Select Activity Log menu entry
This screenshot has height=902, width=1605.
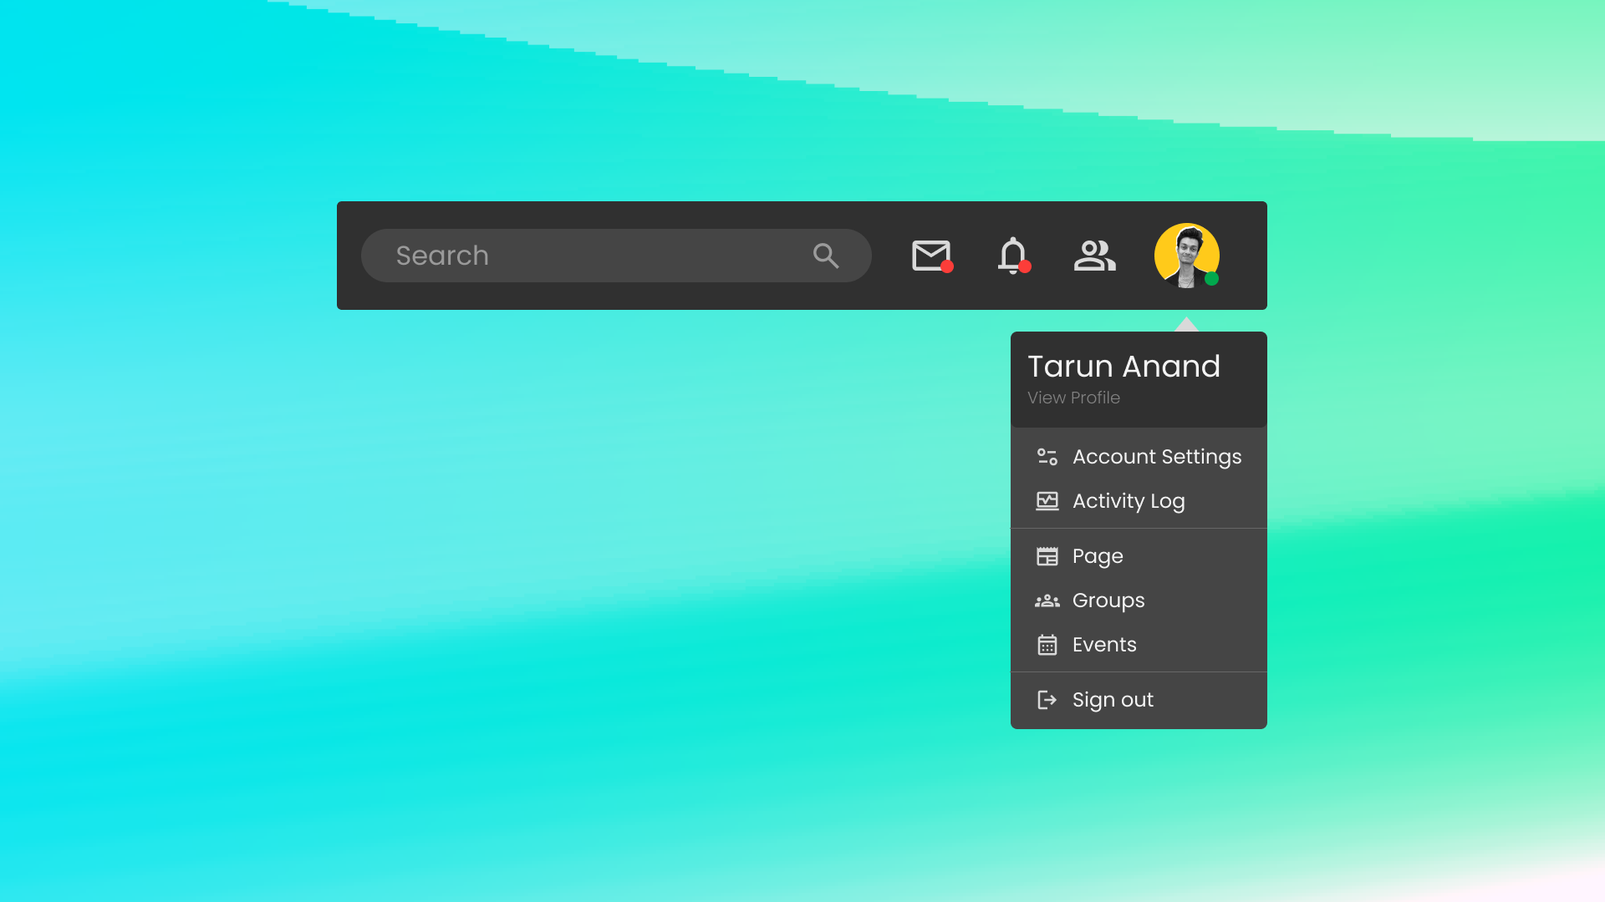(1128, 501)
